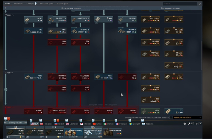The height and width of the screenshot is (139, 212).
Task: Open the Большой флот tab
Action: pos(46,3)
